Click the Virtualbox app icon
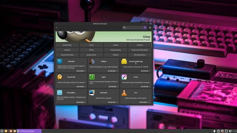Image resolution: width=237 pixels, height=133 pixels. [60, 93]
